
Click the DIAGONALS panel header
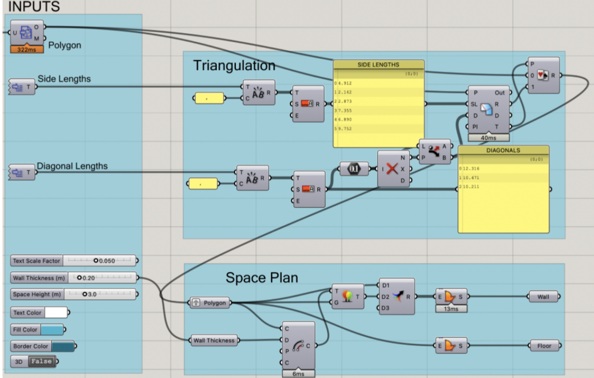(x=503, y=151)
